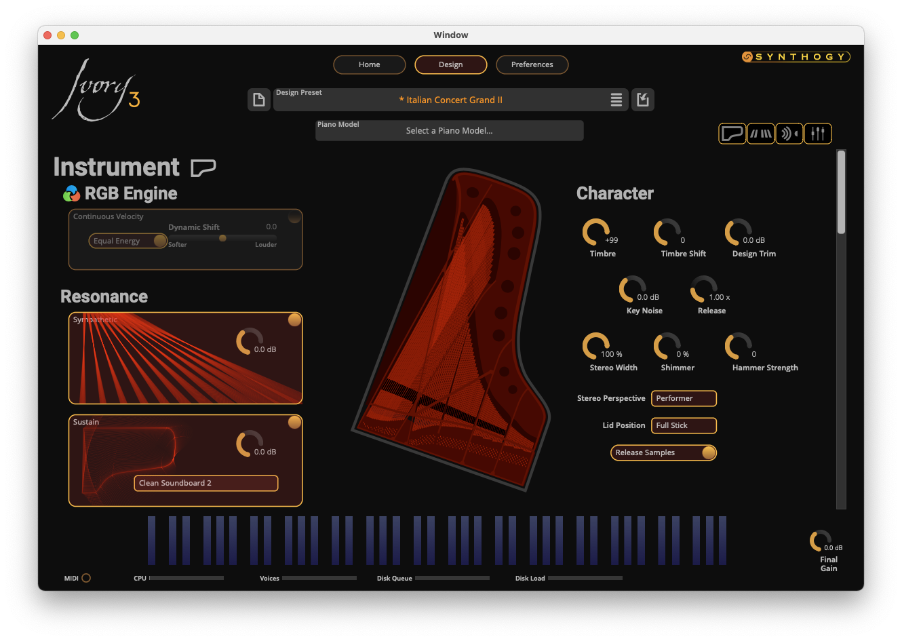
Task: Click the Ivory 3 logo
Action: pyautogui.click(x=96, y=90)
